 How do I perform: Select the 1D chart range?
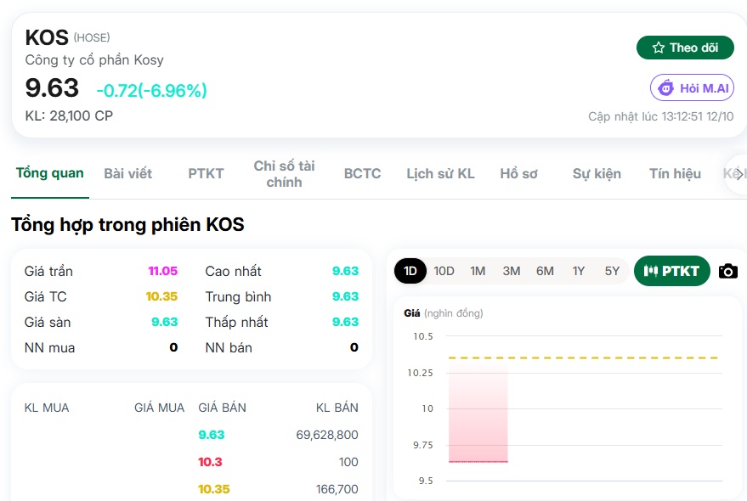(x=410, y=271)
